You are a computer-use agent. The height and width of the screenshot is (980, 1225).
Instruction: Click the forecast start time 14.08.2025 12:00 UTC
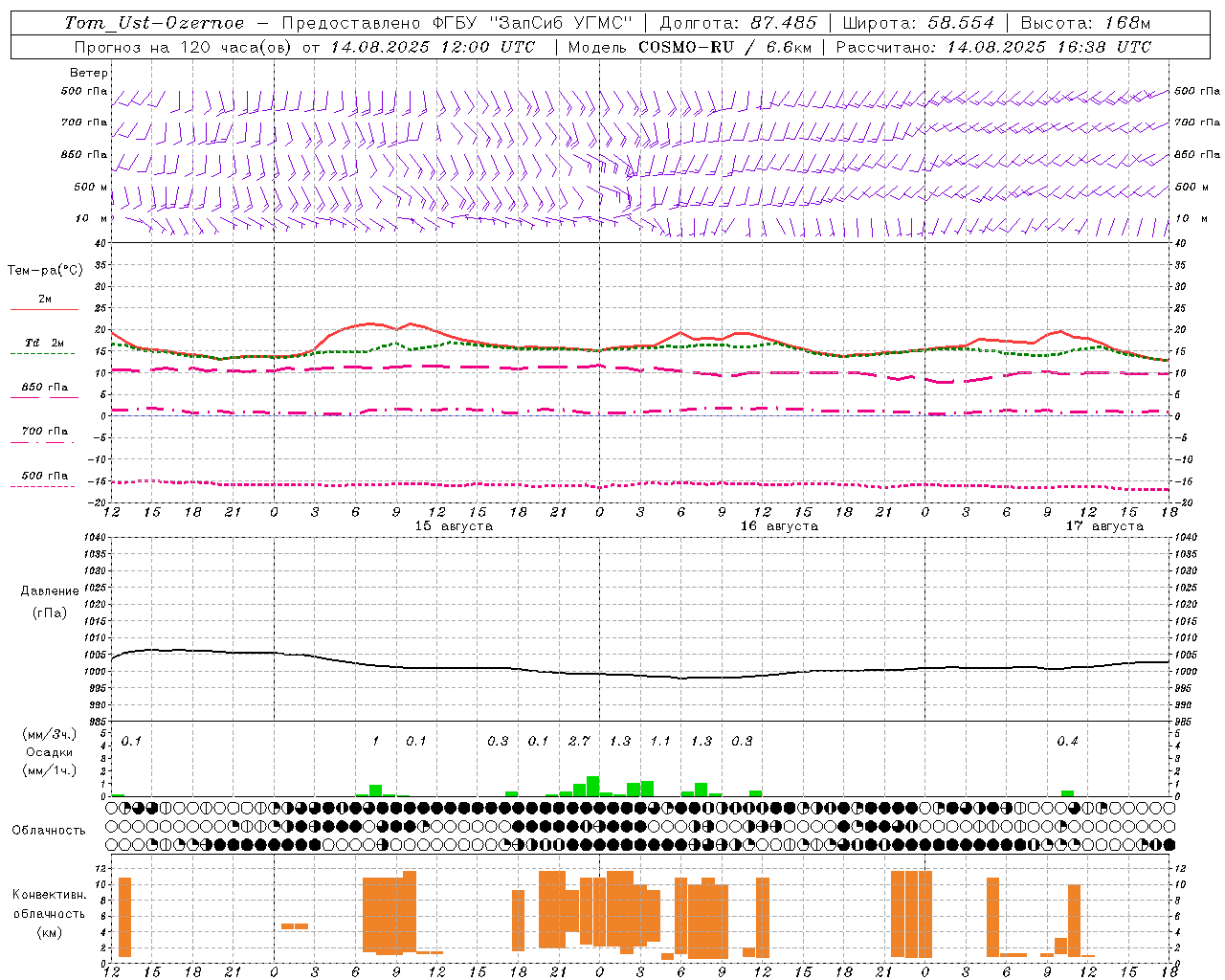click(434, 47)
